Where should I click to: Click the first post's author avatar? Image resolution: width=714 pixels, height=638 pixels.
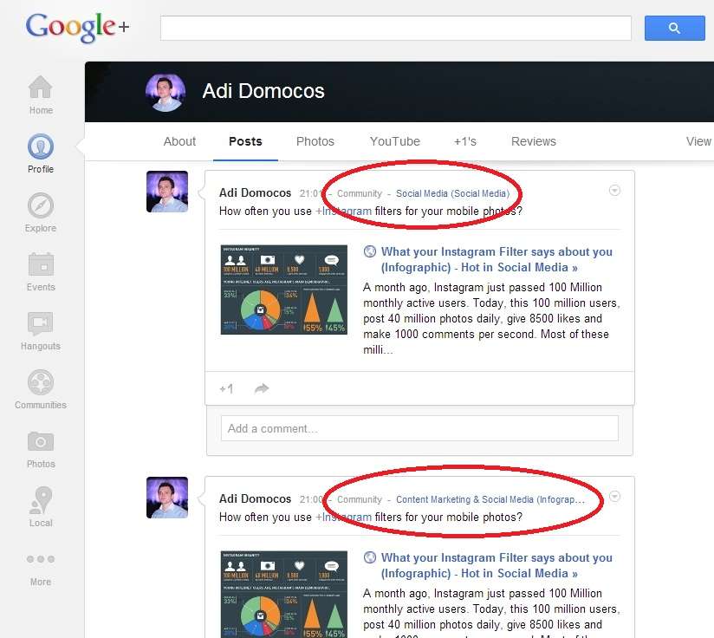pyautogui.click(x=166, y=192)
